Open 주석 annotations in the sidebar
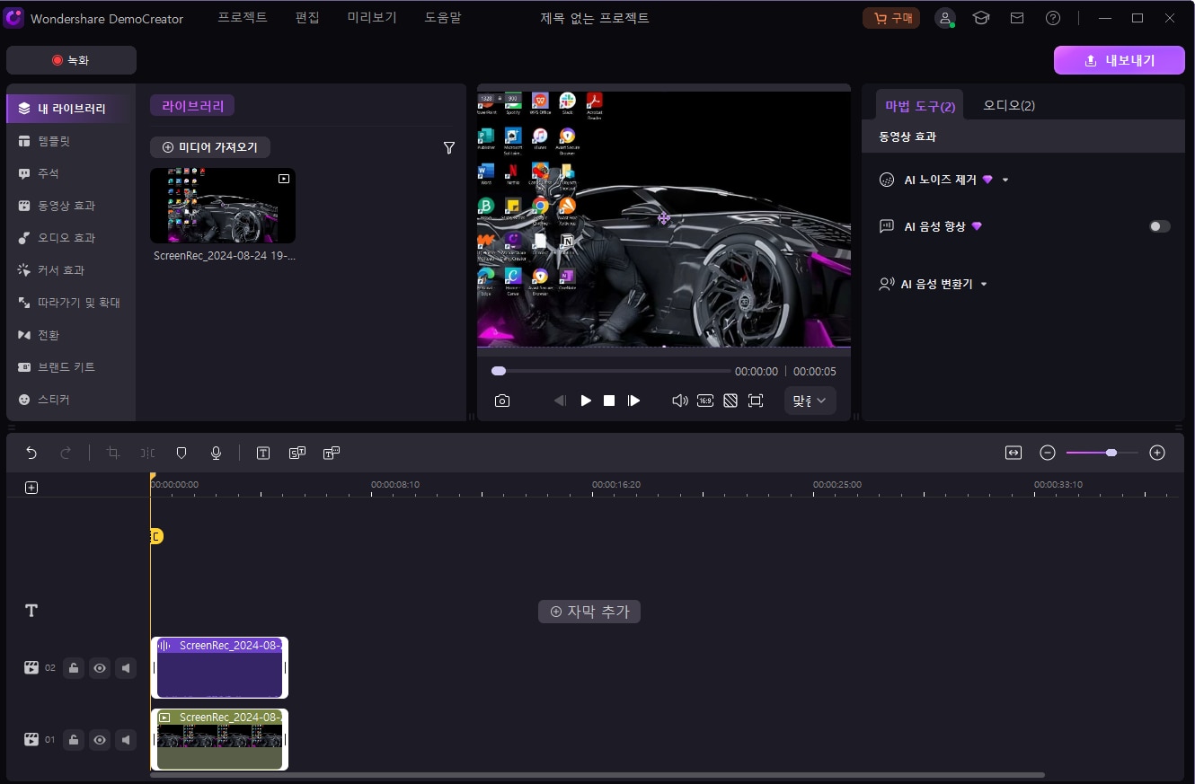 pyautogui.click(x=71, y=173)
